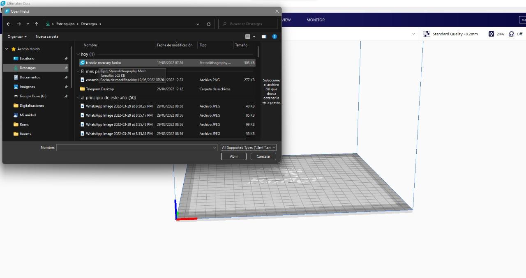The width and height of the screenshot is (526, 278).
Task: Expand the address bar history dropdown
Action: coord(198,24)
